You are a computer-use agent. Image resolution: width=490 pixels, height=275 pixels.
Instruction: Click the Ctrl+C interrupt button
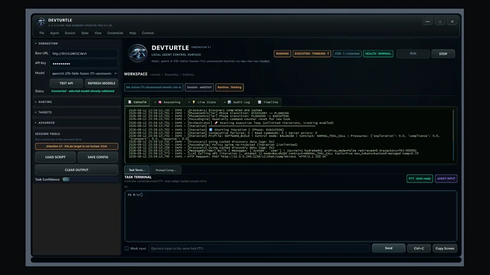point(419,248)
